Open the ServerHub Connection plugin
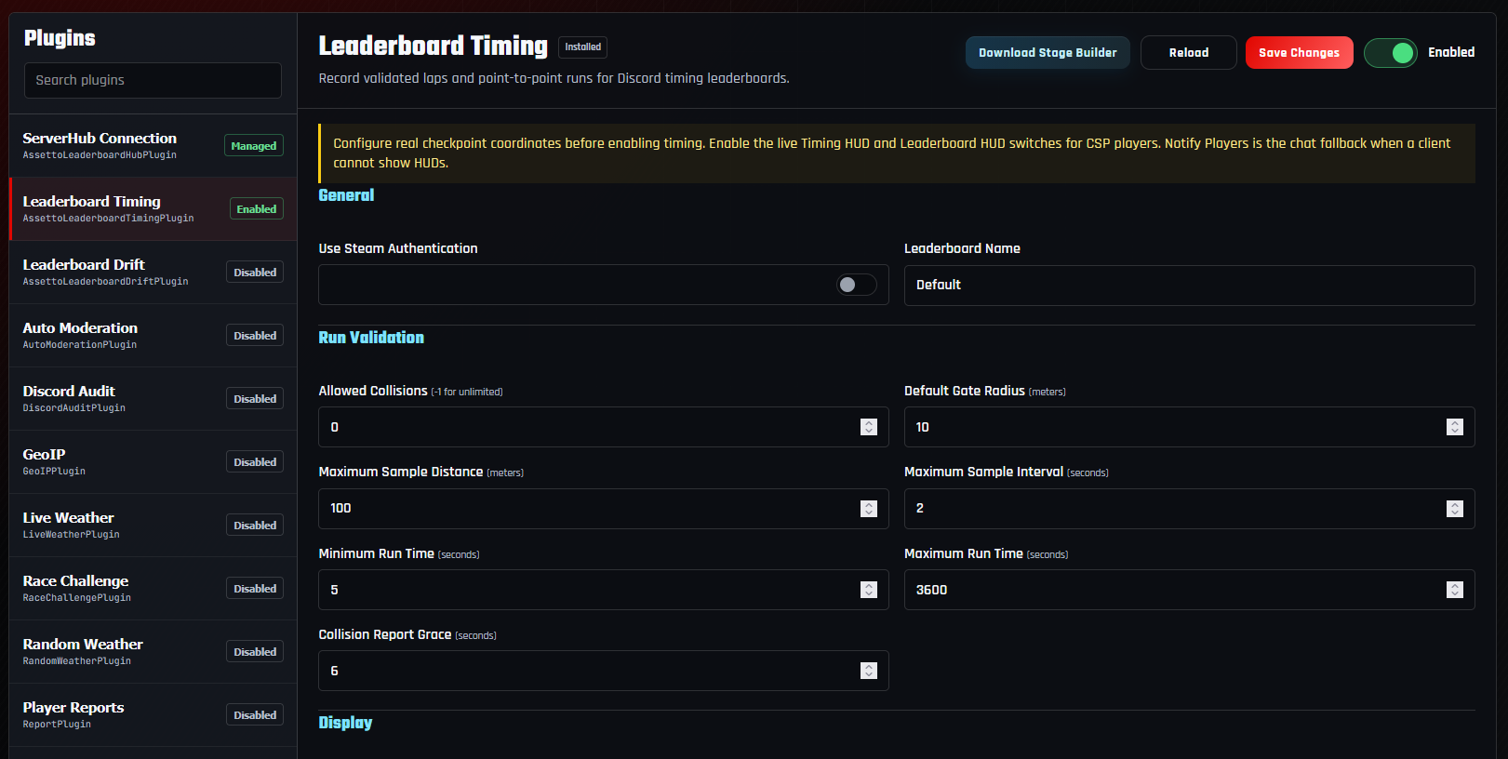 point(153,146)
